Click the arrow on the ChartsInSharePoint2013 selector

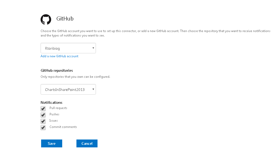(93, 89)
